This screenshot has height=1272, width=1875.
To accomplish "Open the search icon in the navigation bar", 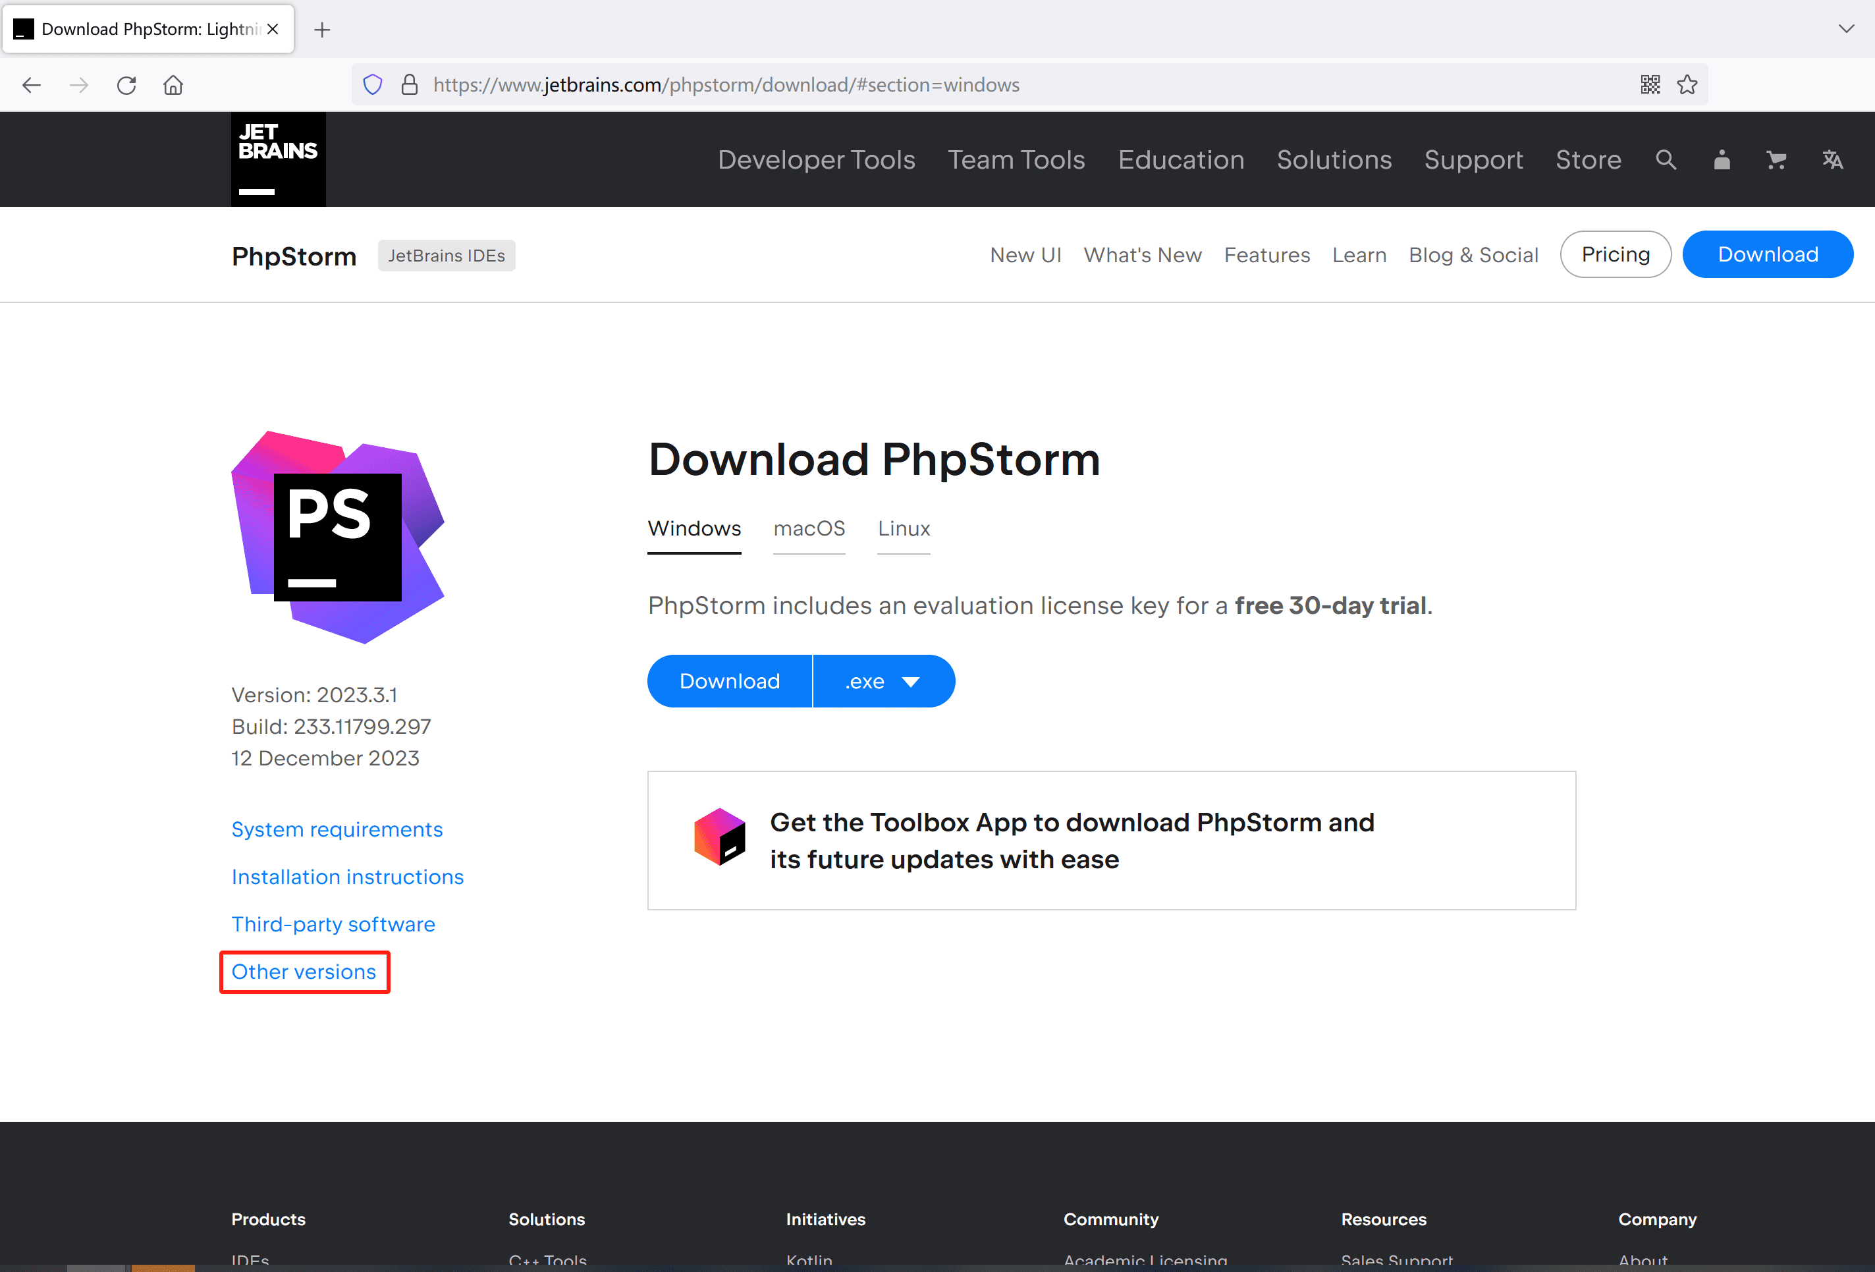I will click(1665, 160).
